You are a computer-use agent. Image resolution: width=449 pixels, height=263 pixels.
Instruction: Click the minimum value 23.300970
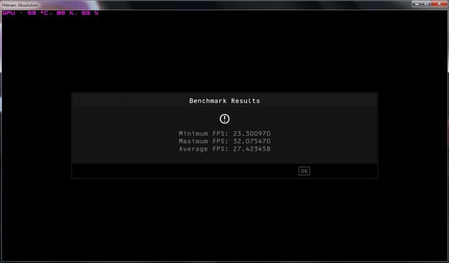[252, 134]
